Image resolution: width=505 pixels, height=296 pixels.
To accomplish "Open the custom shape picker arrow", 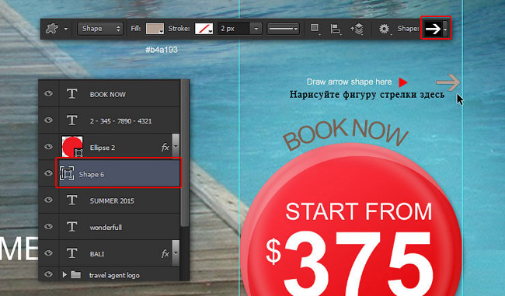I will 445,29.
